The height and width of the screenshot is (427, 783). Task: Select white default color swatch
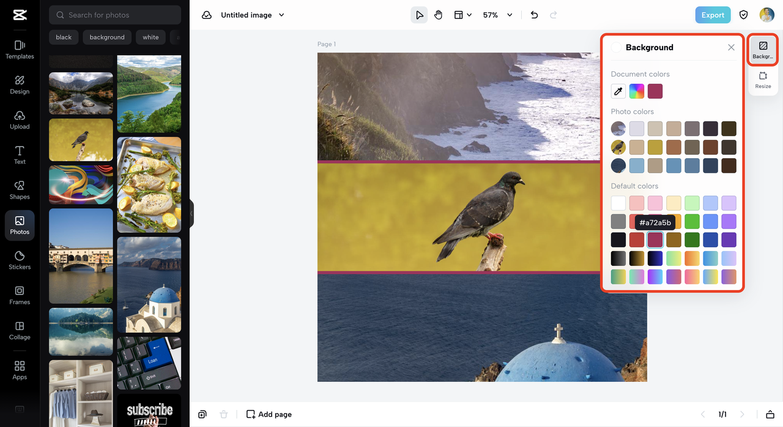(x=618, y=203)
